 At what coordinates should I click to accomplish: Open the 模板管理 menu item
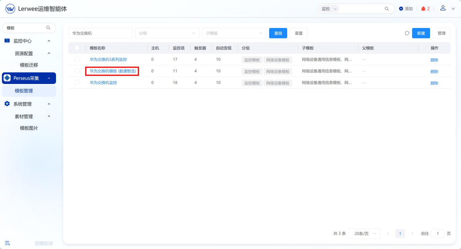29,91
